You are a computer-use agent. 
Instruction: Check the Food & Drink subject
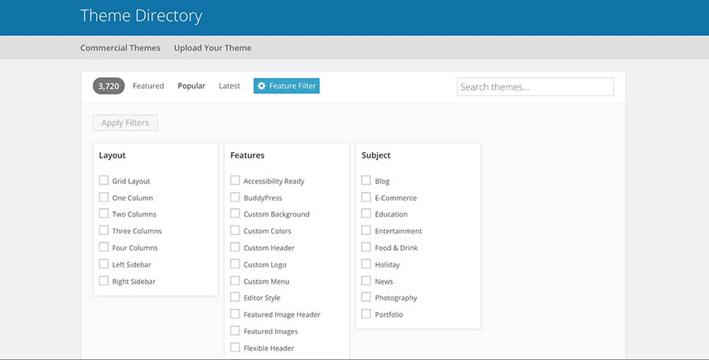coord(366,247)
